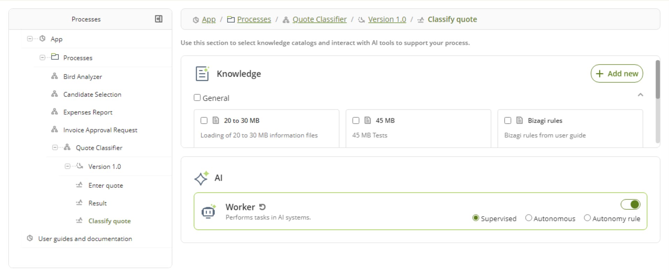Click the Add new button
Screen dimensions: 669x276
point(617,74)
